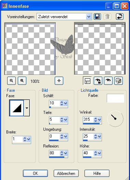The width and height of the screenshot is (130, 180).
Task: Open help with the Hilfe button
Action: pos(97,173)
